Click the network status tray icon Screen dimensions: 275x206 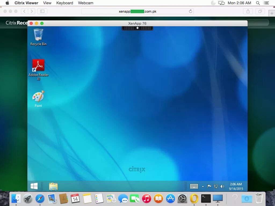tap(216, 186)
